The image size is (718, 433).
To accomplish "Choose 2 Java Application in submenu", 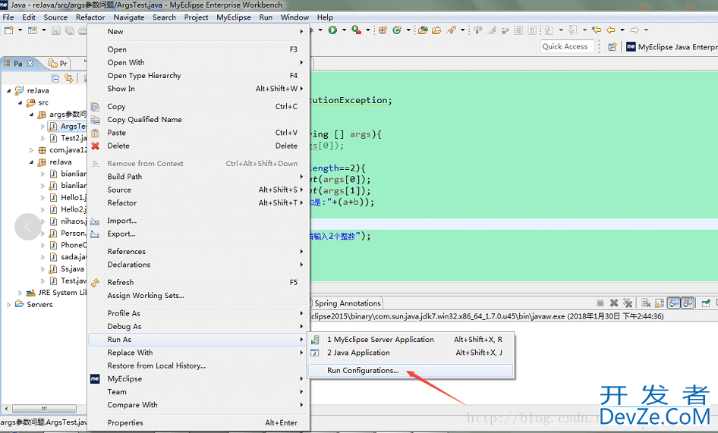I will pyautogui.click(x=411, y=353).
